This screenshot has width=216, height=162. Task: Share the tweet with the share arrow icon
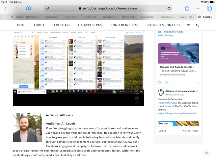pyautogui.click(x=167, y=83)
